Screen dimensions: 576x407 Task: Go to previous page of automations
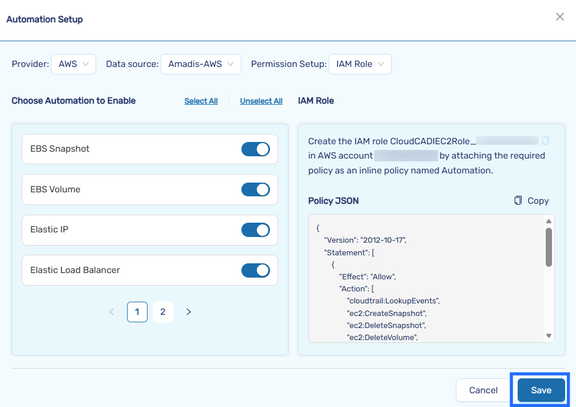[112, 312]
